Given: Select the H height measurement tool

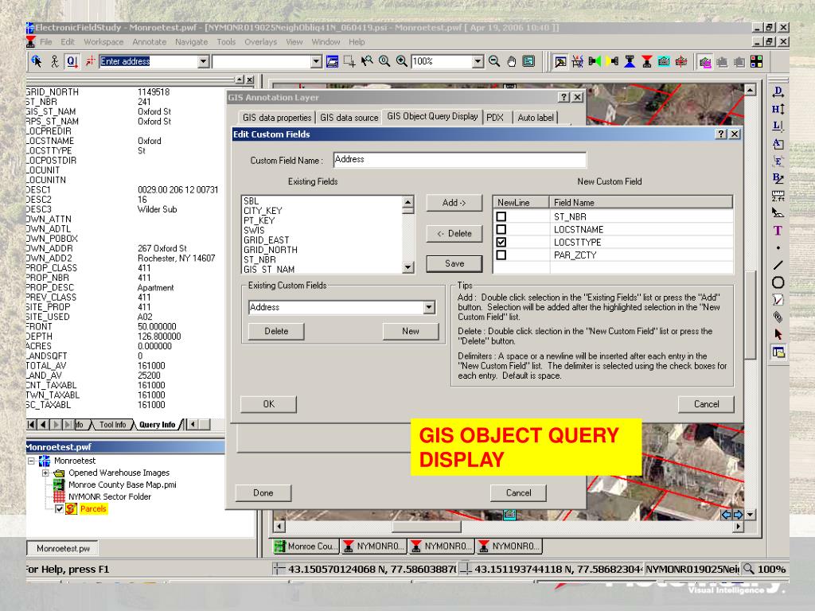Looking at the screenshot, I should [778, 109].
